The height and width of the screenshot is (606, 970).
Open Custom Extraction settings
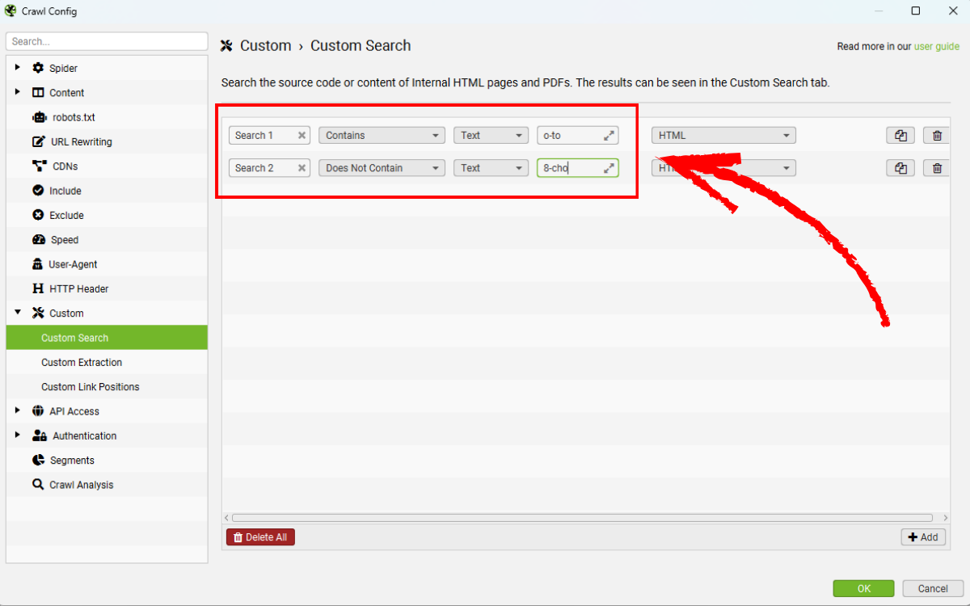(x=82, y=362)
